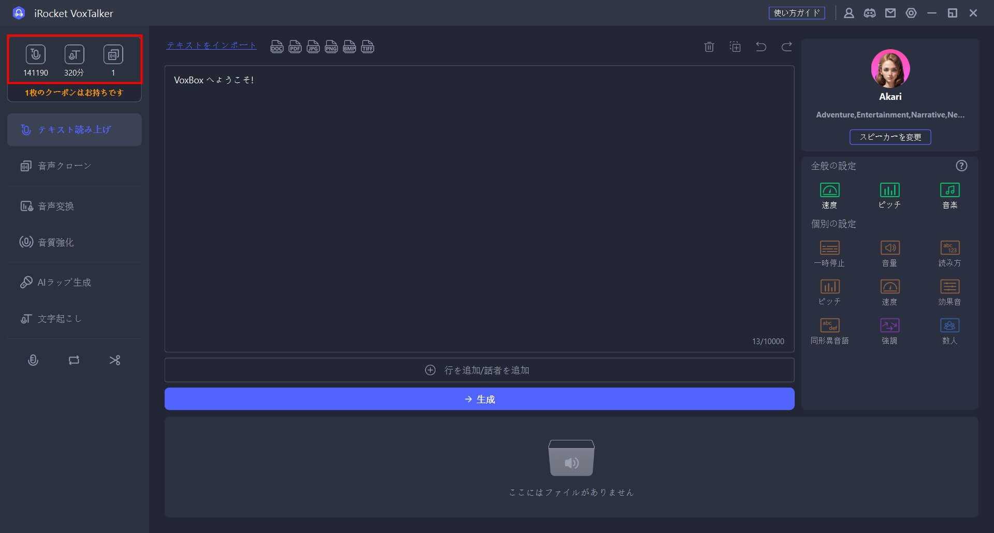Click the convert loop icon in sidebar

click(x=74, y=360)
